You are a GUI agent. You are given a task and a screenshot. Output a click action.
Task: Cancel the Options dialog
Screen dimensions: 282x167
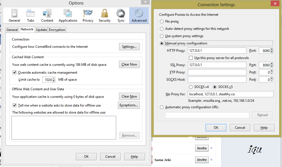[x=110, y=157]
